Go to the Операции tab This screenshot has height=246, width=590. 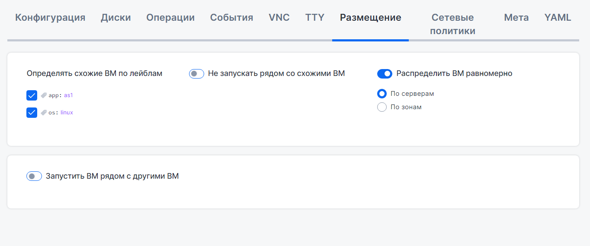coord(170,18)
